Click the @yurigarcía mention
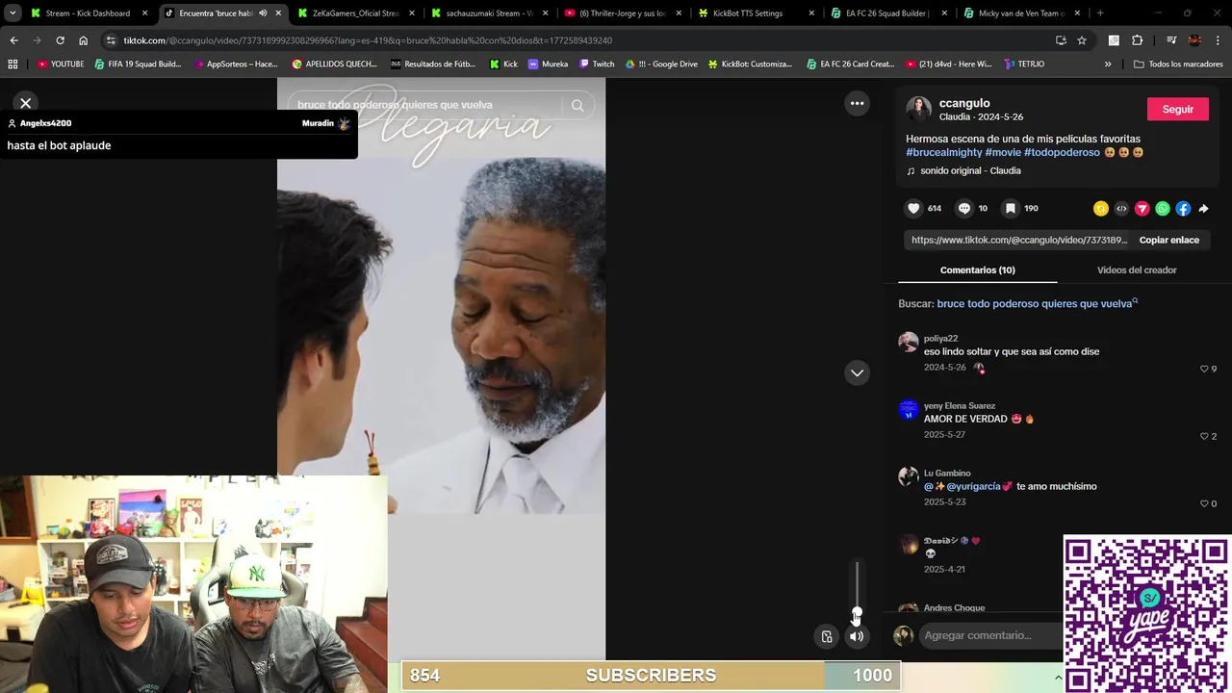 click(973, 487)
